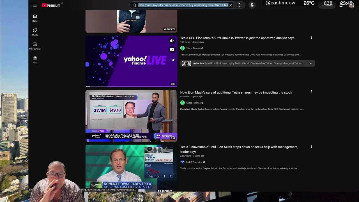This screenshot has width=359, height=202.
Task: Open more options for the Tesla shares sale video
Action: click(x=311, y=92)
